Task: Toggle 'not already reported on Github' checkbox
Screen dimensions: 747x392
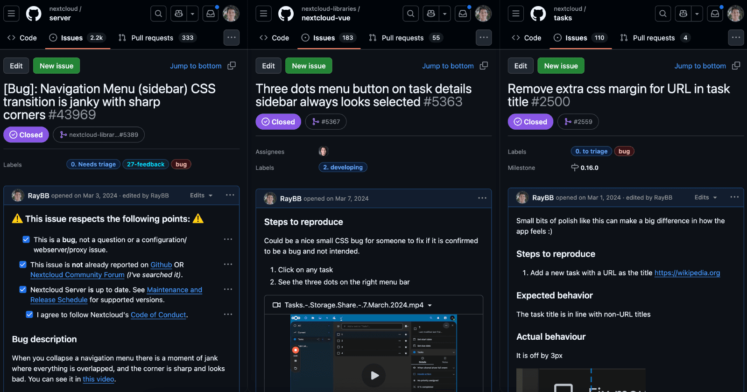Action: click(x=23, y=264)
